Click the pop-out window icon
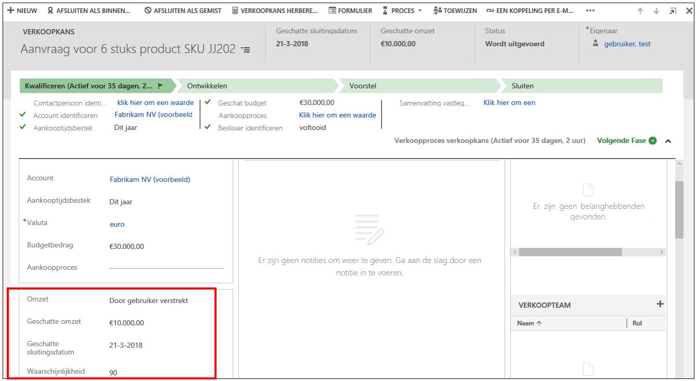 pyautogui.click(x=673, y=11)
